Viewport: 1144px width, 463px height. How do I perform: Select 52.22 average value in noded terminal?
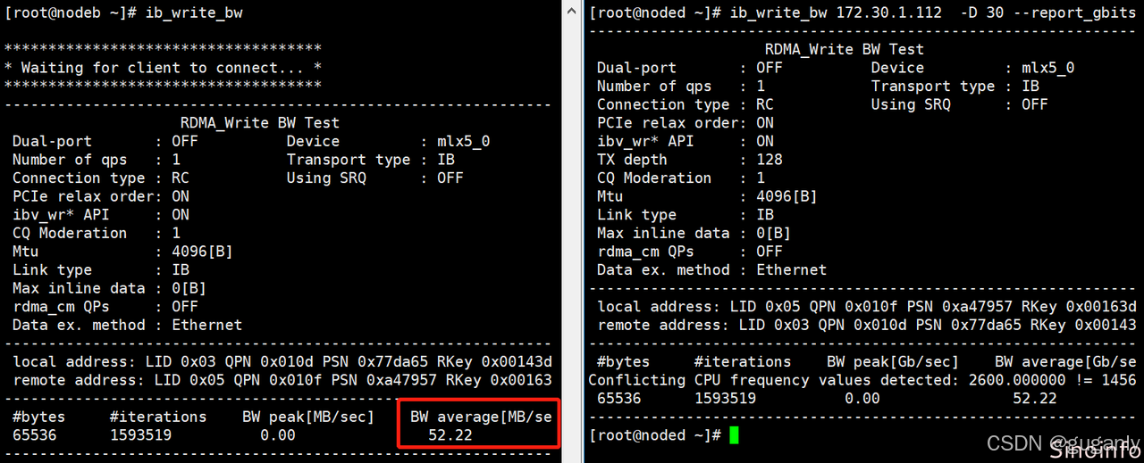coord(1035,398)
